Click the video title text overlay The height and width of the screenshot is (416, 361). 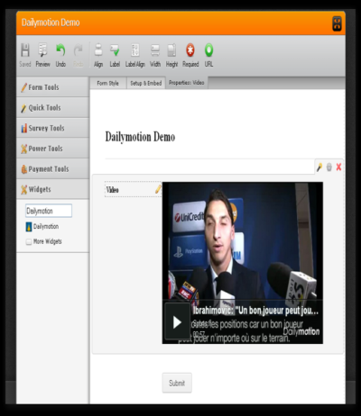pos(255,311)
